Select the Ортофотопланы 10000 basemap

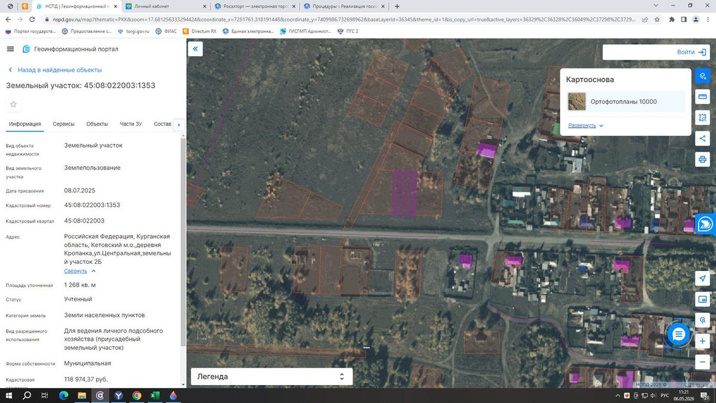click(x=626, y=101)
